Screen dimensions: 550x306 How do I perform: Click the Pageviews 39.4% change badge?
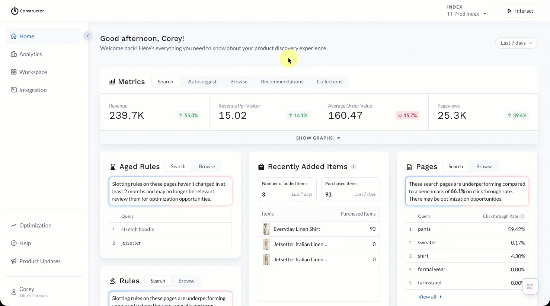point(517,115)
